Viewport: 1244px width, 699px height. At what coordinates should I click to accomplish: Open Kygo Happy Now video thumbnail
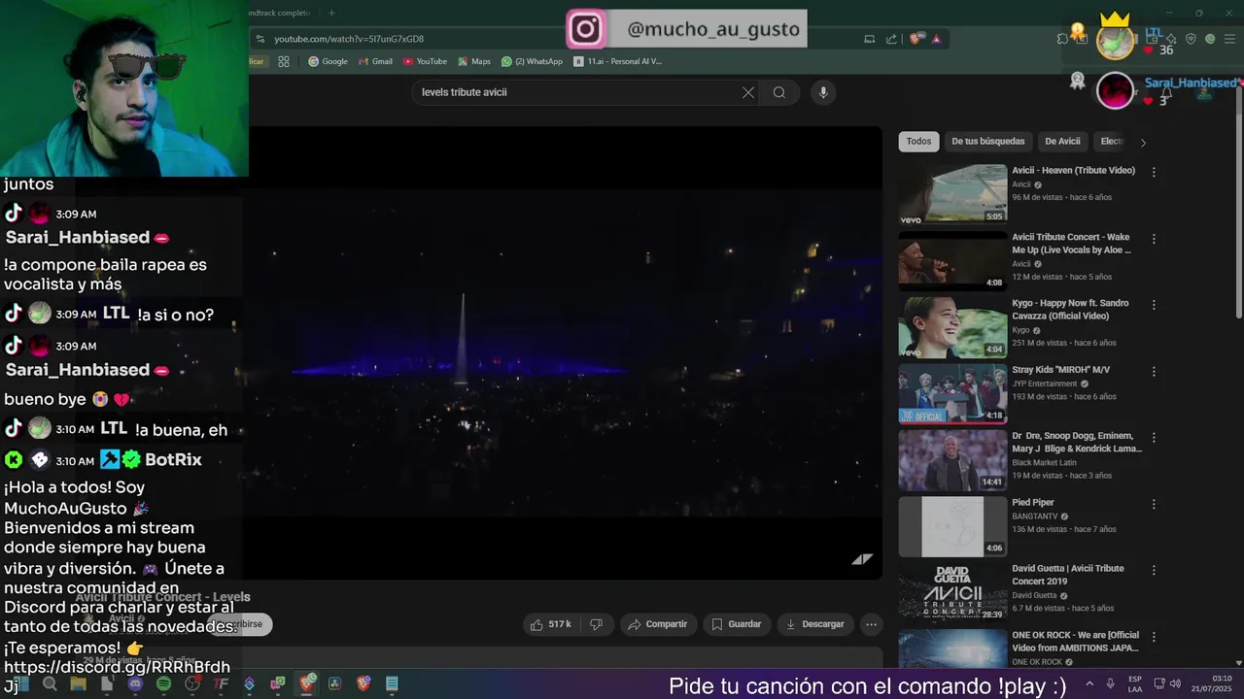tap(952, 327)
